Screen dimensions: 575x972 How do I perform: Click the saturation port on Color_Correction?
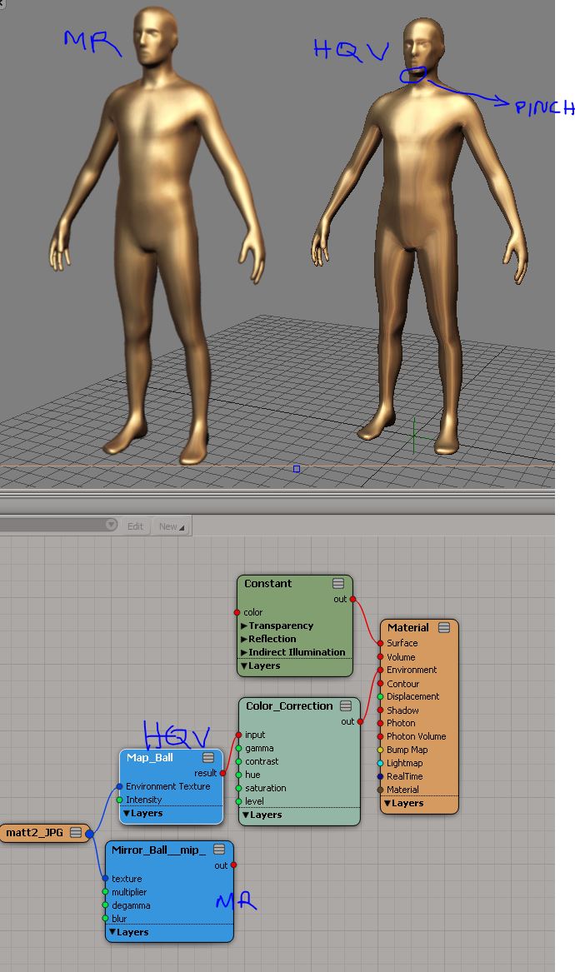pos(238,788)
